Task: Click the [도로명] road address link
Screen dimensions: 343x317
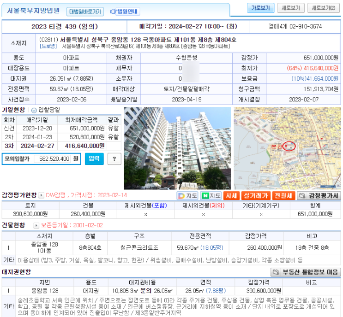Action: pyautogui.click(x=48, y=46)
